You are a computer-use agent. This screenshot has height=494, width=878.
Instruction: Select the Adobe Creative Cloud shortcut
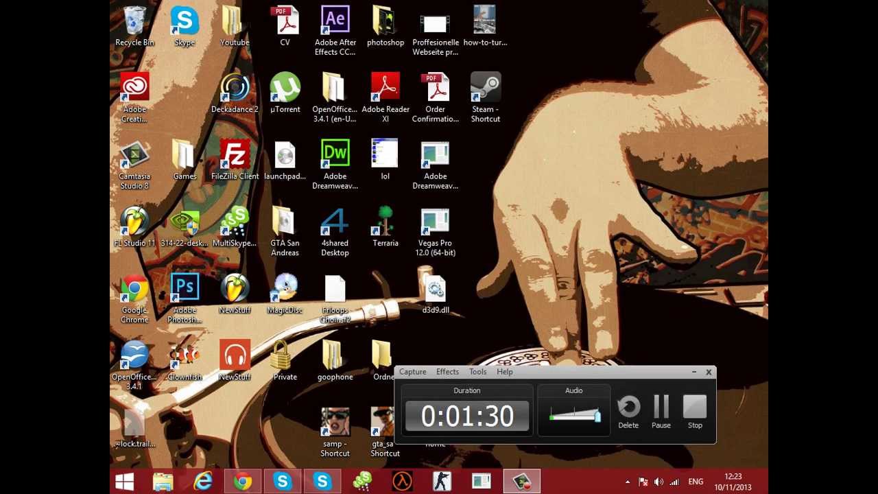pos(134,98)
